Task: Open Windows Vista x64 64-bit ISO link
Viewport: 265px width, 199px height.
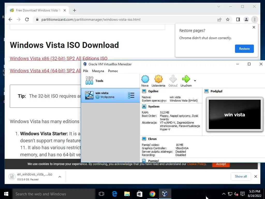Action: point(45,70)
